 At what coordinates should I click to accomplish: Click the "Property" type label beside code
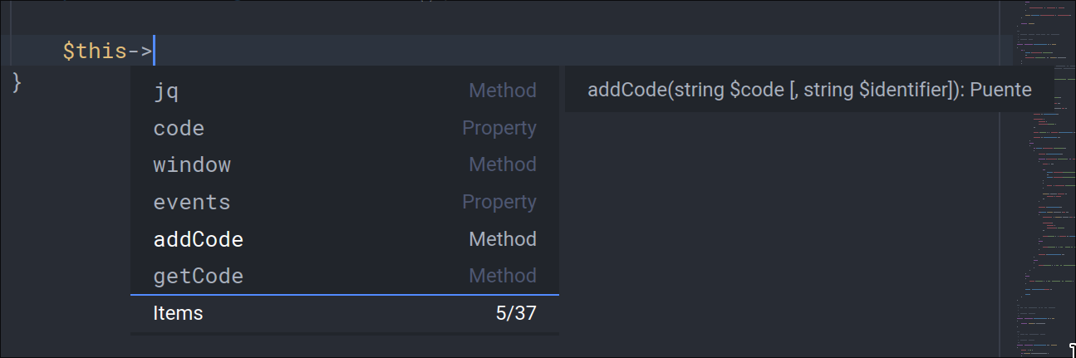click(x=499, y=129)
